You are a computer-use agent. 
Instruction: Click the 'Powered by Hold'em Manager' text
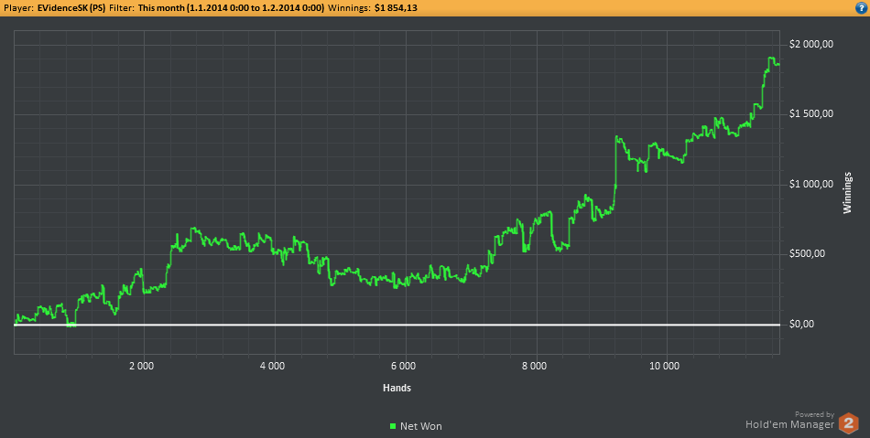point(789,421)
